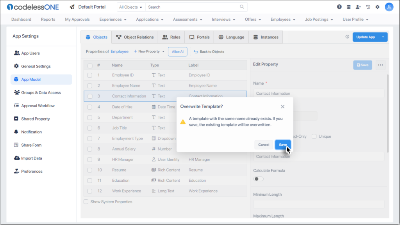Expand the Assessments menu

click(x=187, y=19)
